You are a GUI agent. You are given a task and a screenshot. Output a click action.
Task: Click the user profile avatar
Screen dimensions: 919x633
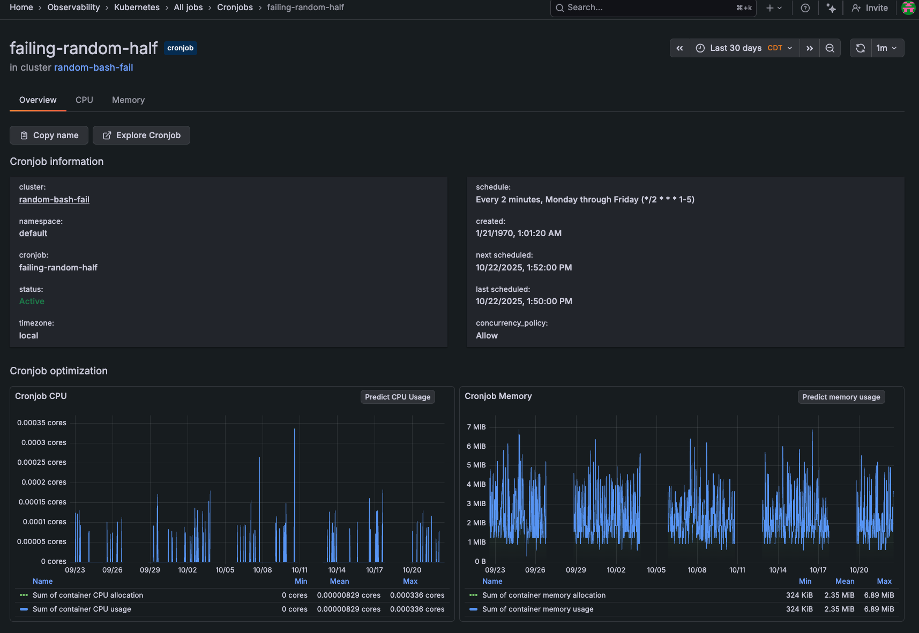(x=908, y=8)
